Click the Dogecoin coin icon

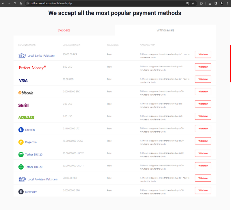click(21, 142)
